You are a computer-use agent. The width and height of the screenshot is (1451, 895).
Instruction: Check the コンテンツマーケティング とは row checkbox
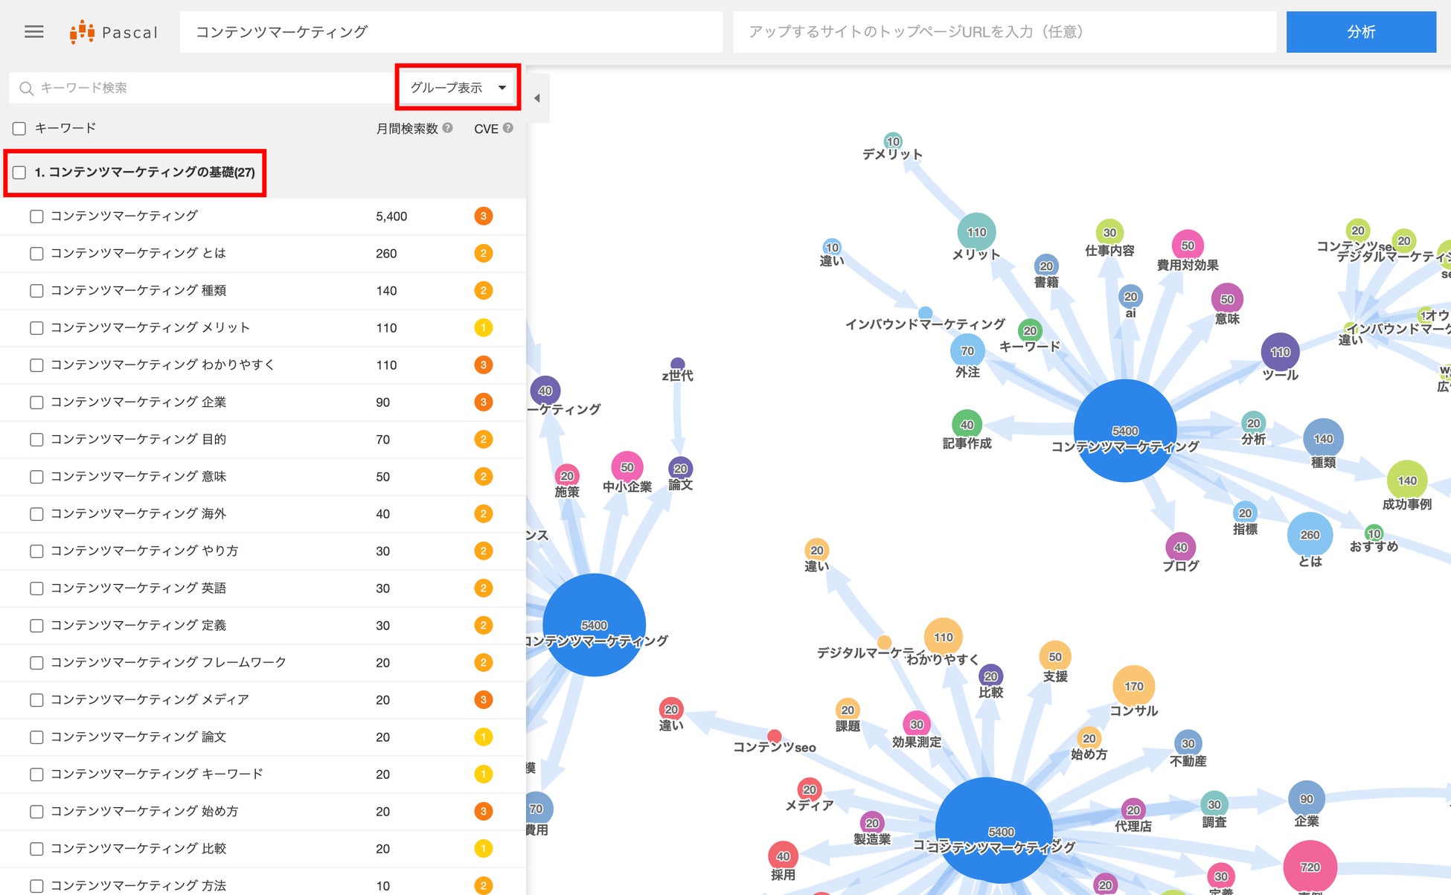[36, 254]
